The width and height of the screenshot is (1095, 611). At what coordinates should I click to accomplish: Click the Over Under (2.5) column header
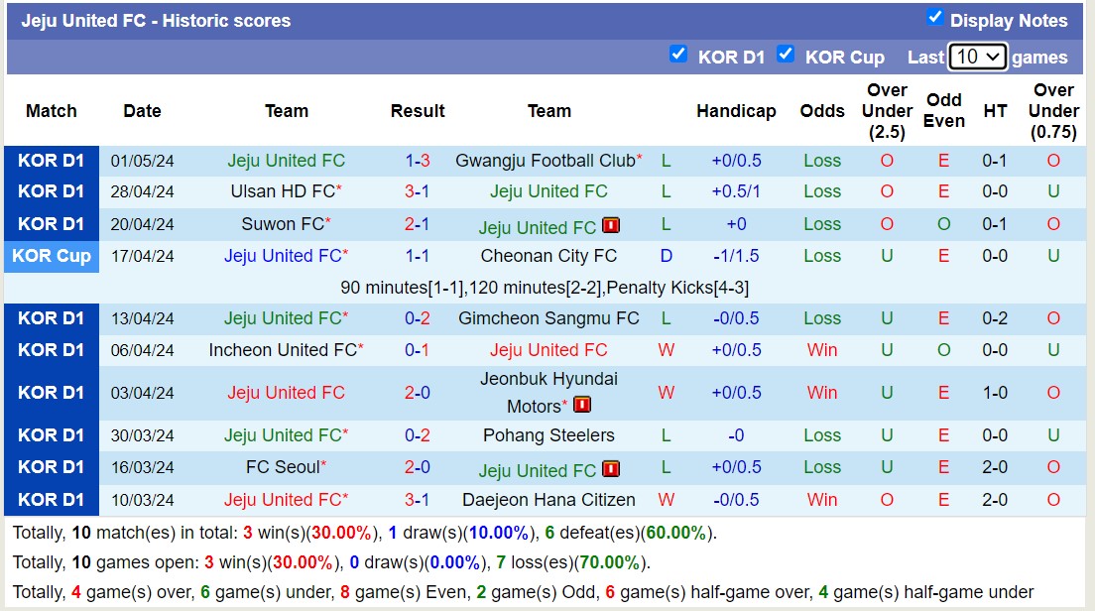pyautogui.click(x=886, y=111)
